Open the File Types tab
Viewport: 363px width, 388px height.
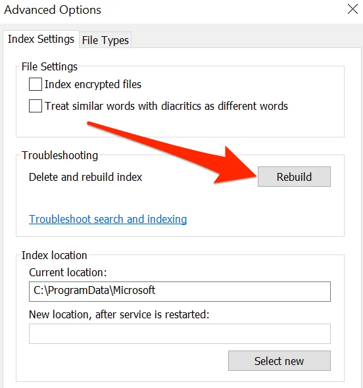pos(105,40)
